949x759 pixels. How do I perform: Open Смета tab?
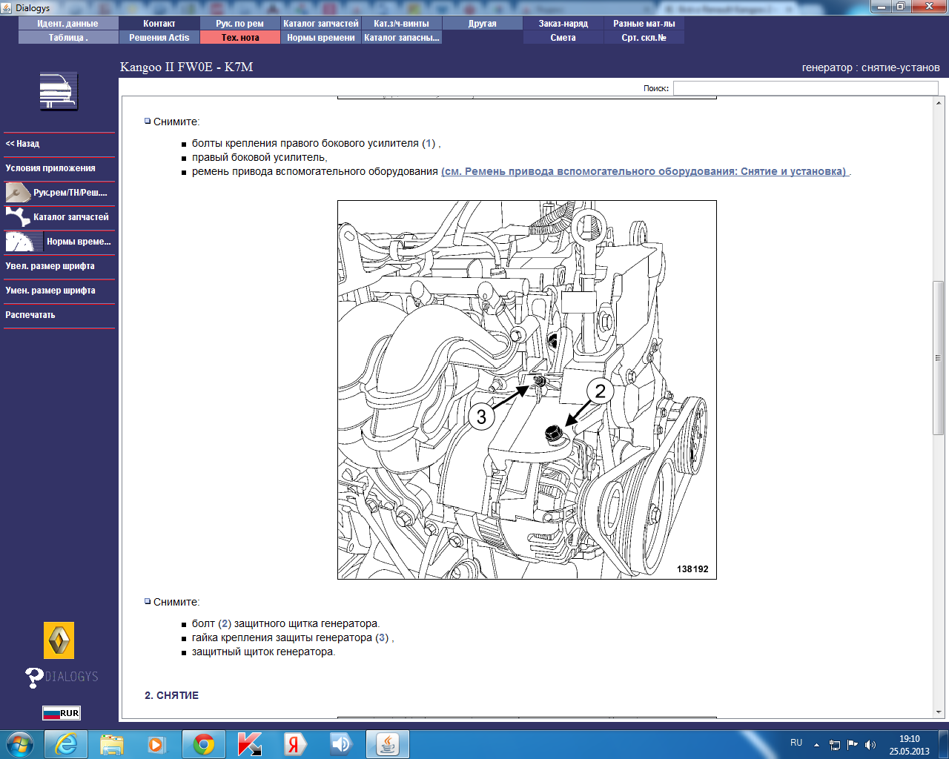[563, 38]
